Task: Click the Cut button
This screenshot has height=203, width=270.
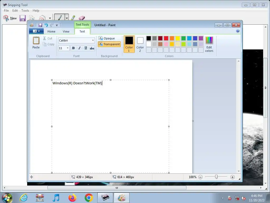Action: [47, 38]
